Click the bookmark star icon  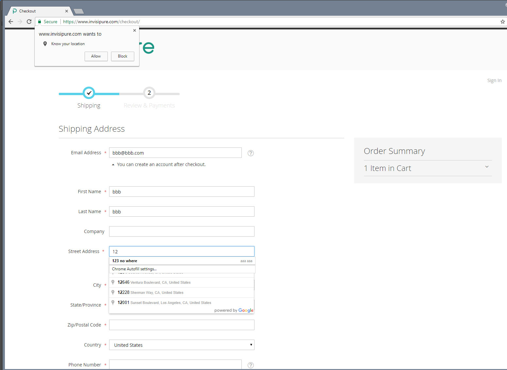pos(502,22)
